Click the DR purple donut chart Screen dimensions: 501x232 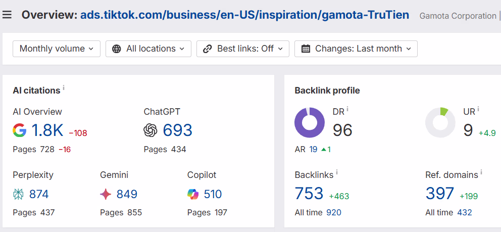(310, 123)
